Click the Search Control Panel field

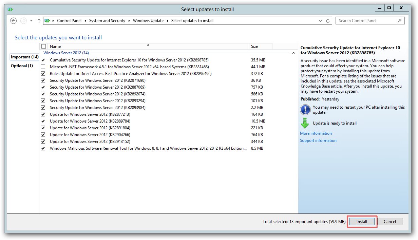pos(370,21)
